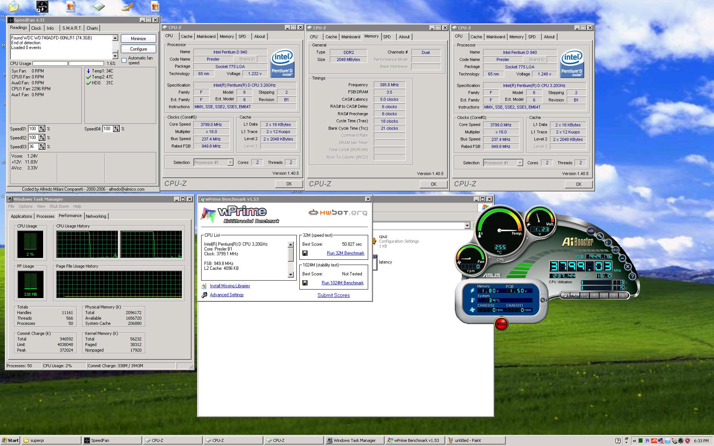This screenshot has width=714, height=446.
Task: Click wPrime CPU List scroll-down arrow
Action: point(291,275)
